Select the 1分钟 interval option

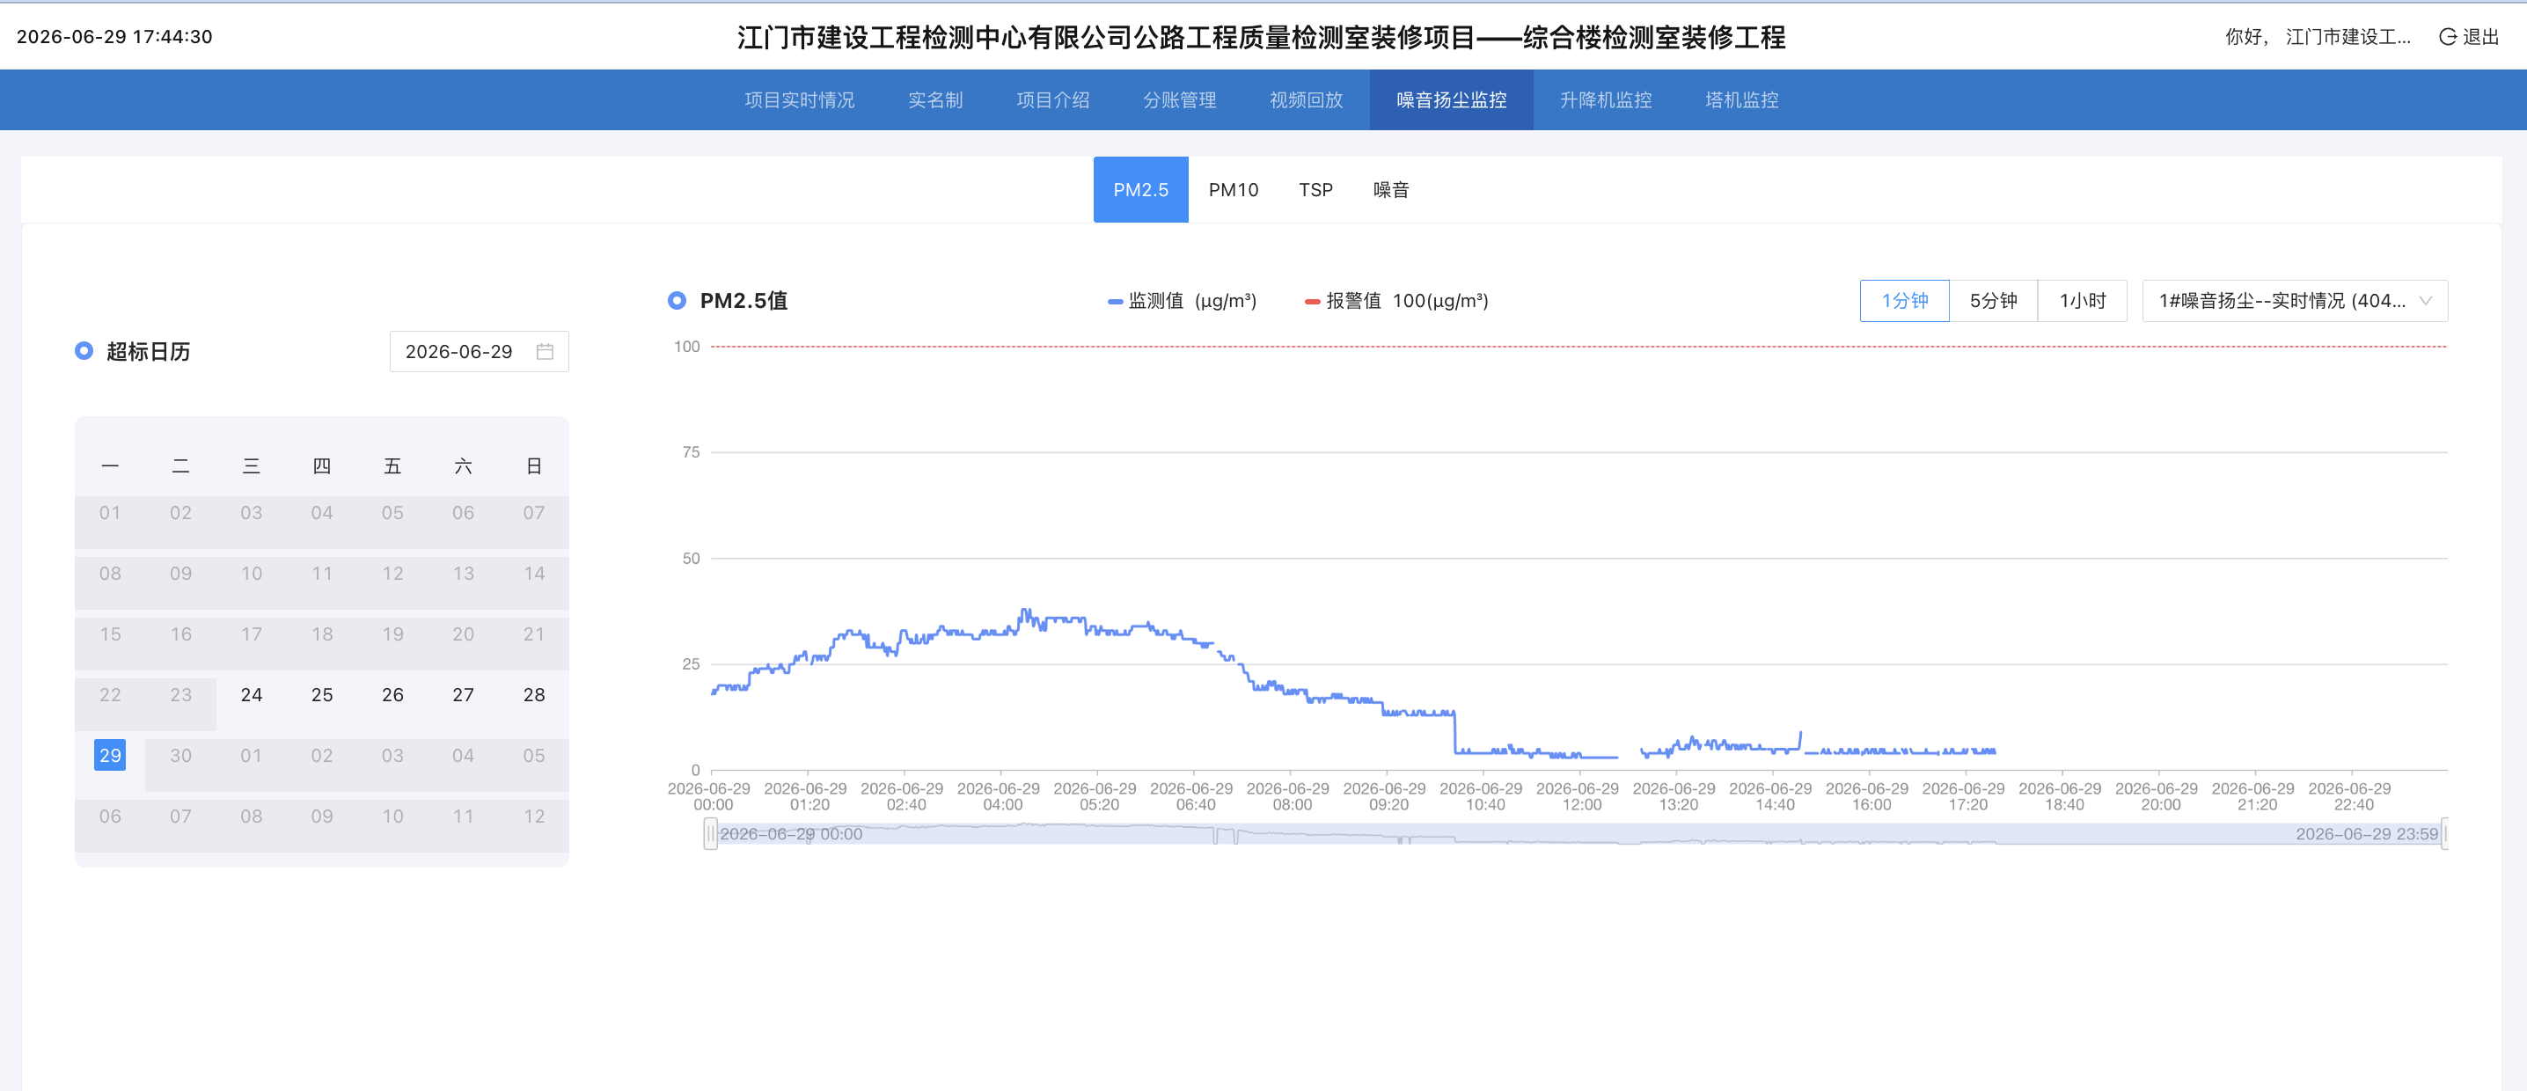click(1904, 300)
